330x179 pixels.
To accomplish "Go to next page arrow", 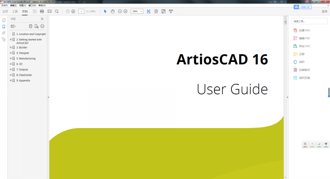I will tap(73, 11).
